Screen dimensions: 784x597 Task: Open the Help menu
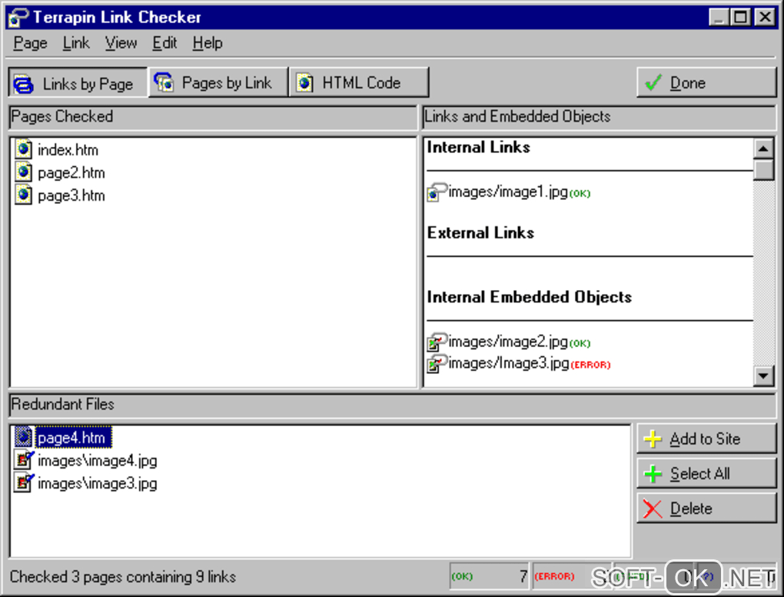pos(208,43)
